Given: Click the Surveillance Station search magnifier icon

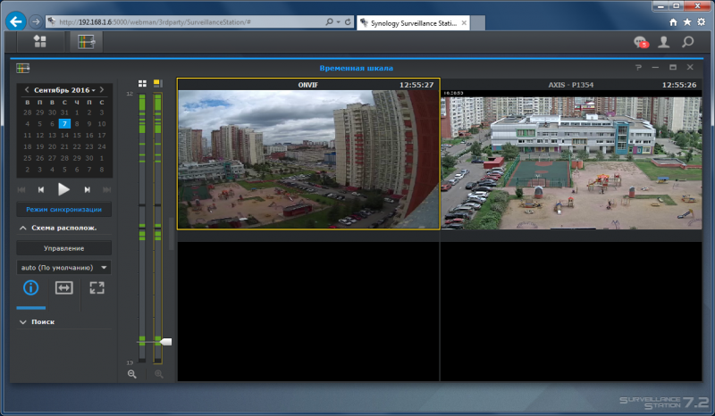Looking at the screenshot, I should coord(687,42).
